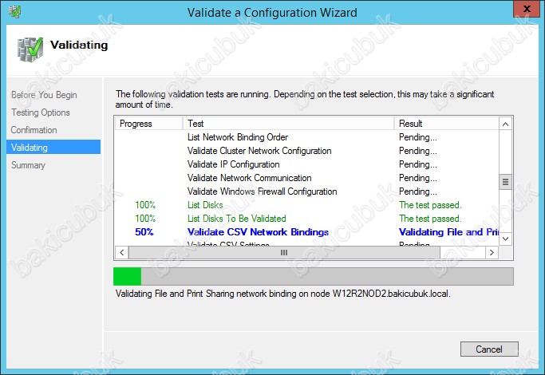The height and width of the screenshot is (375, 545).
Task: Select the Validate Network Communication row
Action: (307, 178)
